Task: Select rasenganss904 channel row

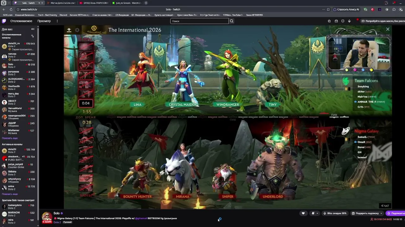Action: point(18,117)
